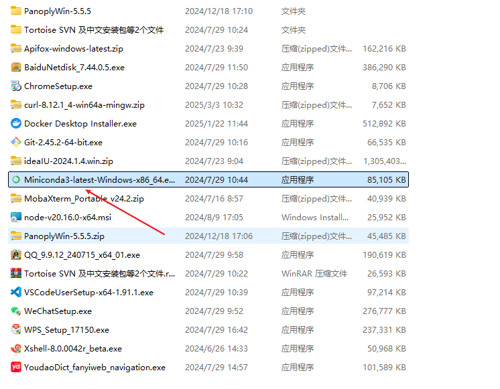Click the 101,589 KB size cell
Viewport: 500px width, 389px height.
pos(384,368)
